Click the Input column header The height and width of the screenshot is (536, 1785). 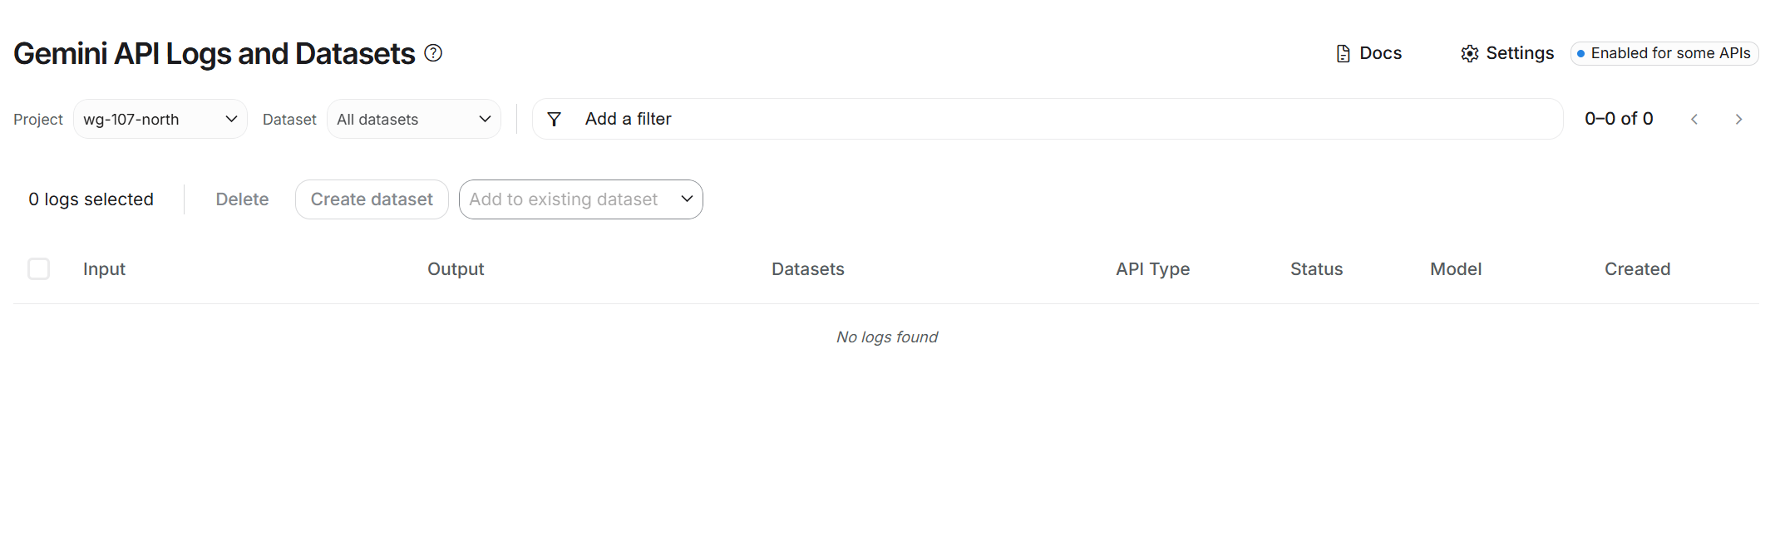(104, 269)
